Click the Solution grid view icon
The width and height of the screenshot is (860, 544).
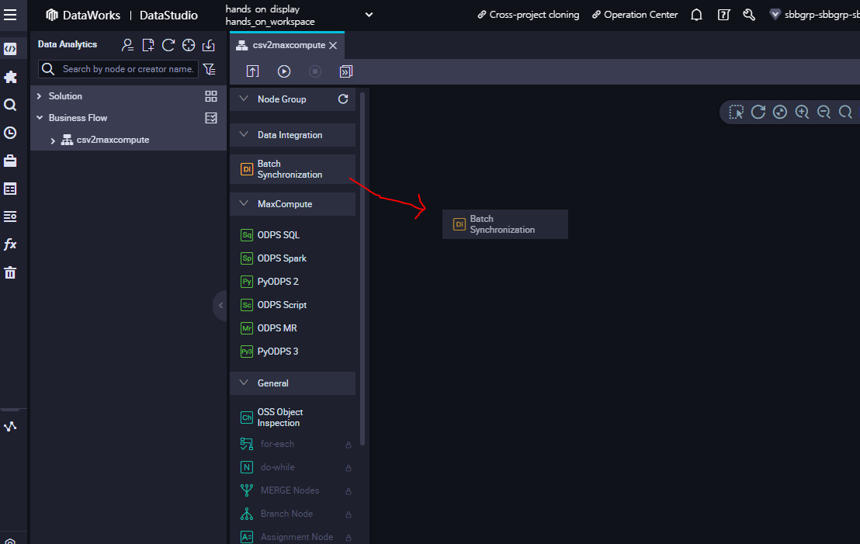210,96
